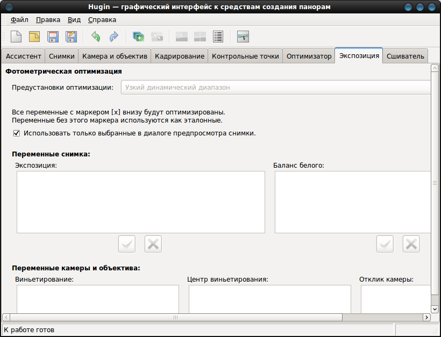441x337 pixels.
Task: Open the Кадрирование tab
Action: pyautogui.click(x=180, y=56)
